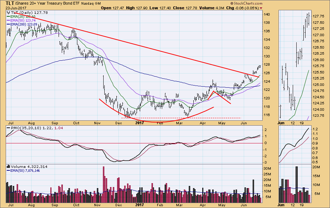Select the volume EMA(50) 7,876,146 label
The image size is (330, 208).
tap(25, 170)
